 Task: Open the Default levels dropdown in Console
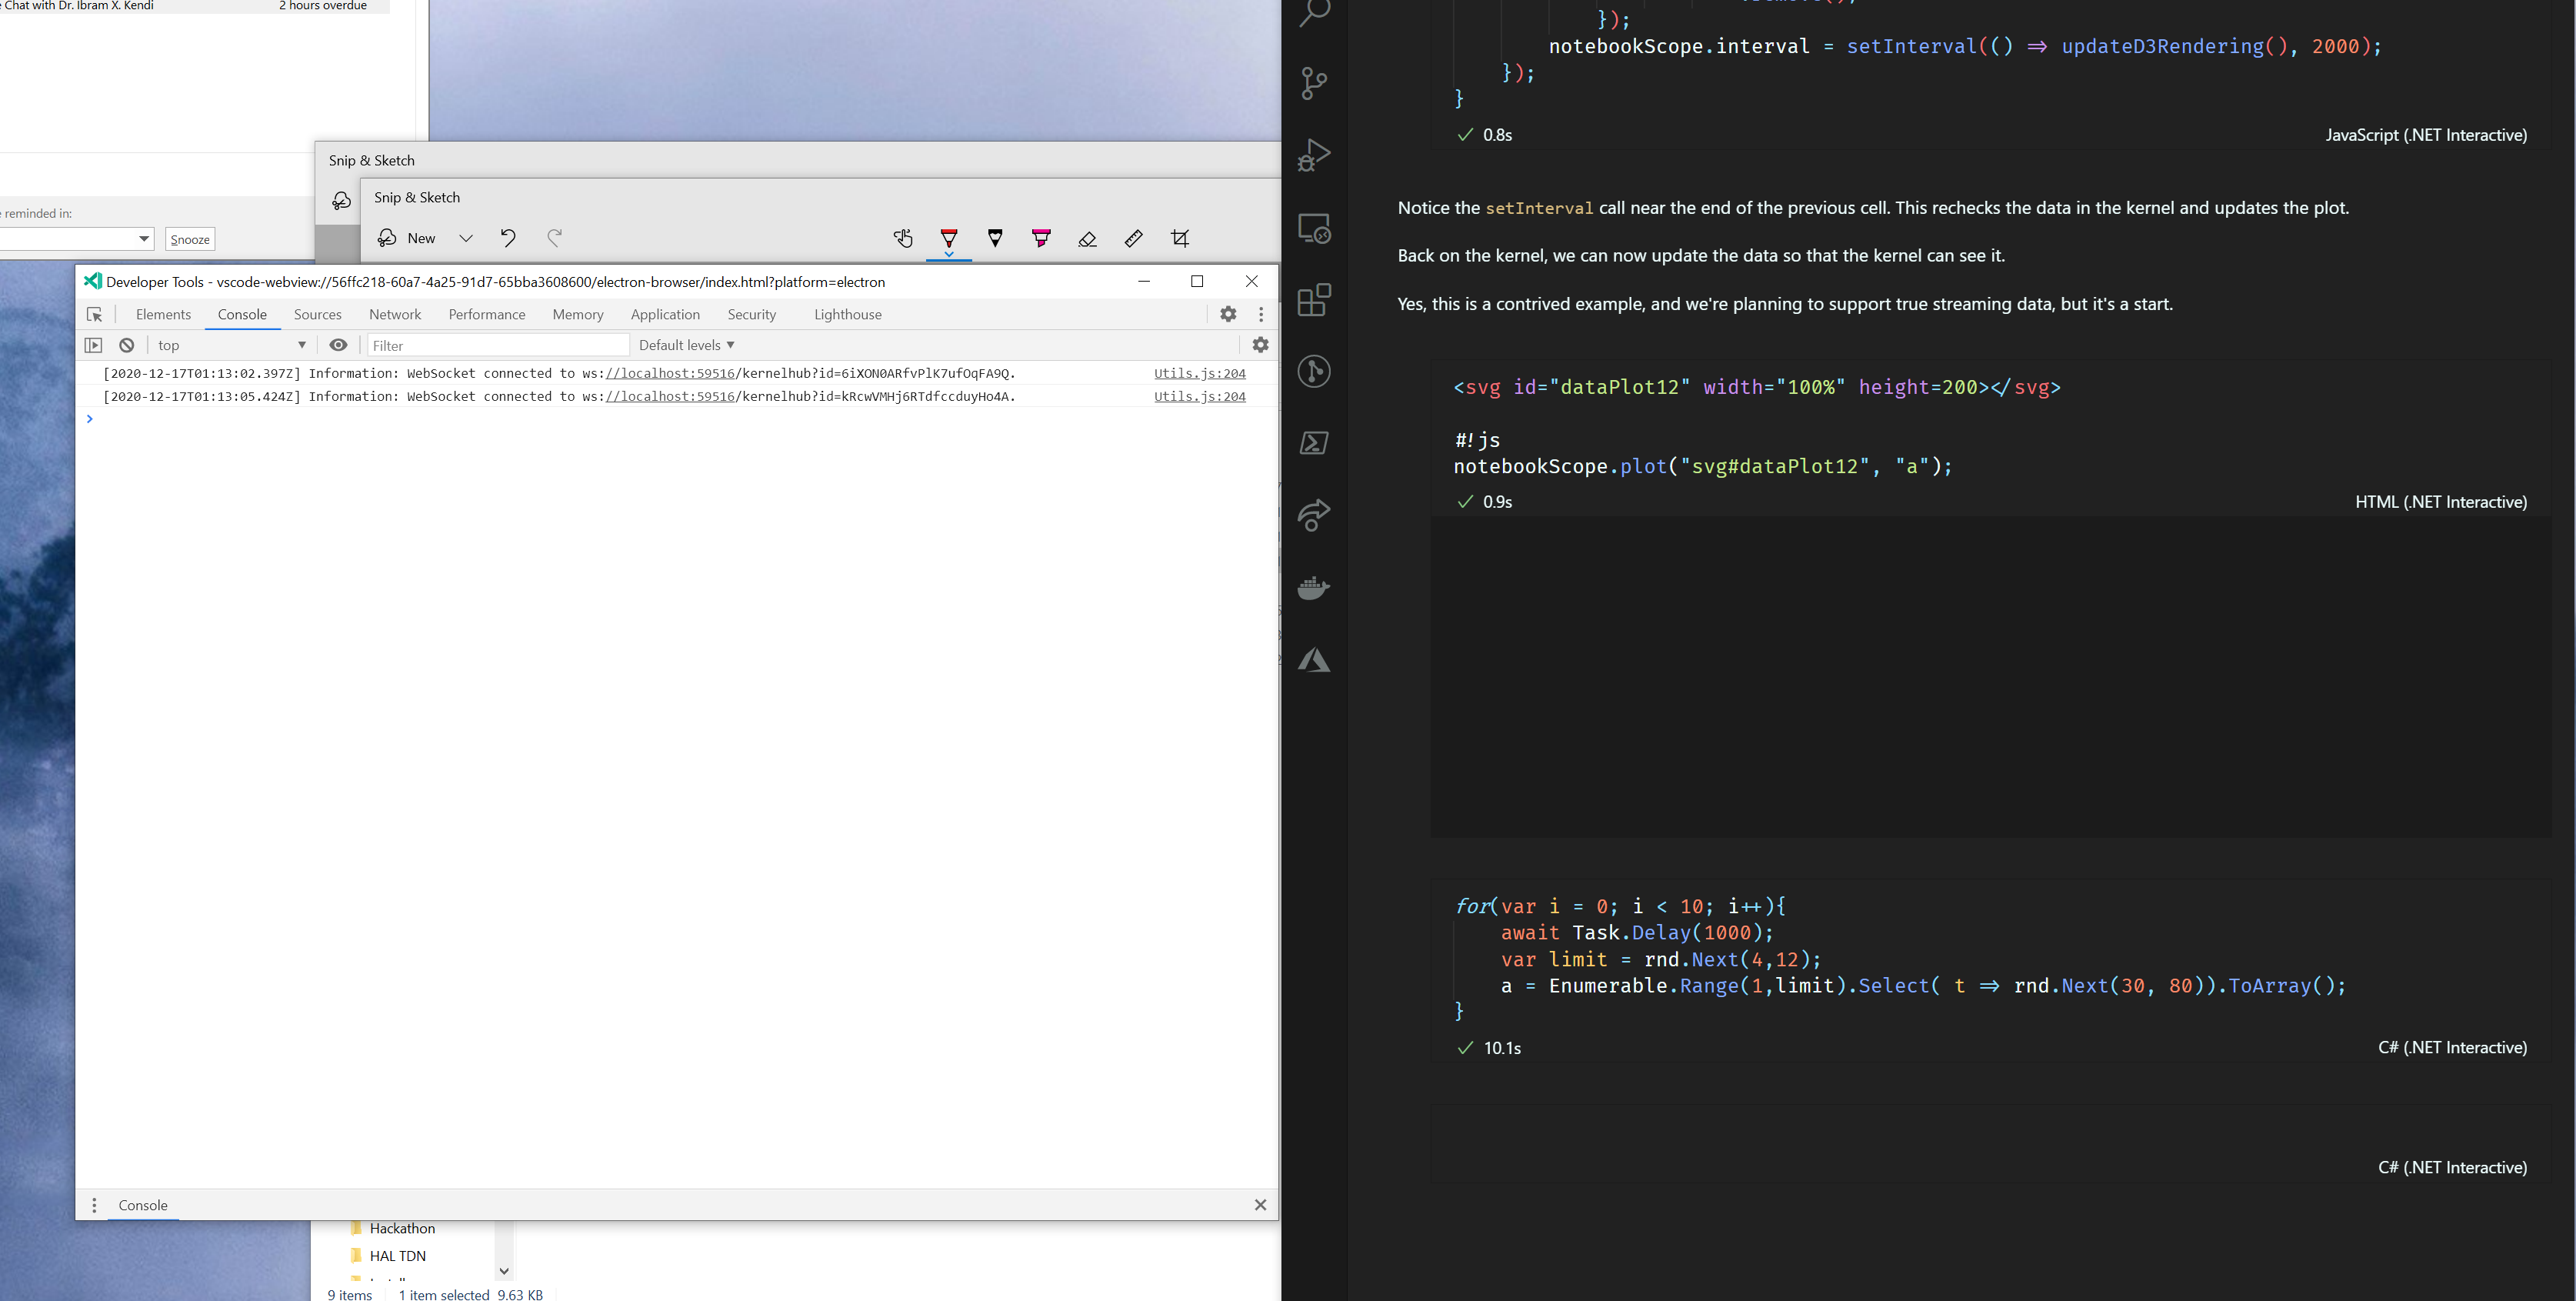coord(686,345)
